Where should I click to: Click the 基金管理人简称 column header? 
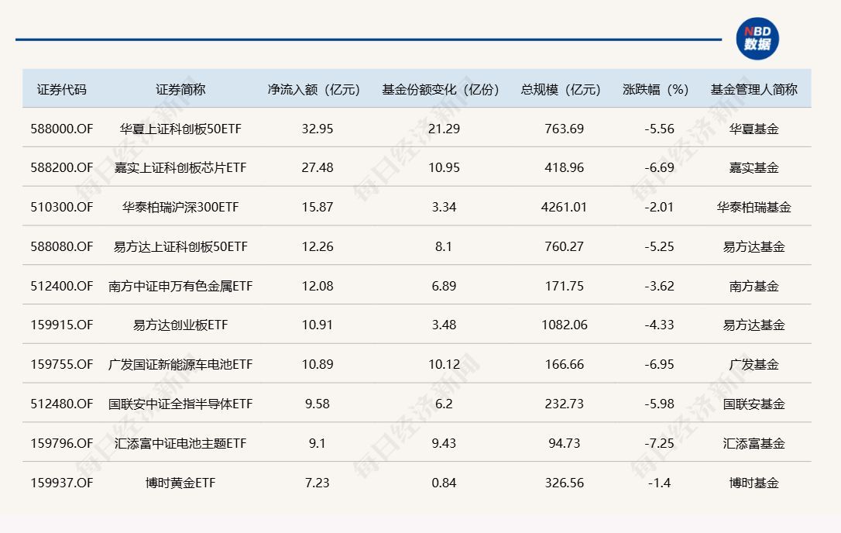753,89
